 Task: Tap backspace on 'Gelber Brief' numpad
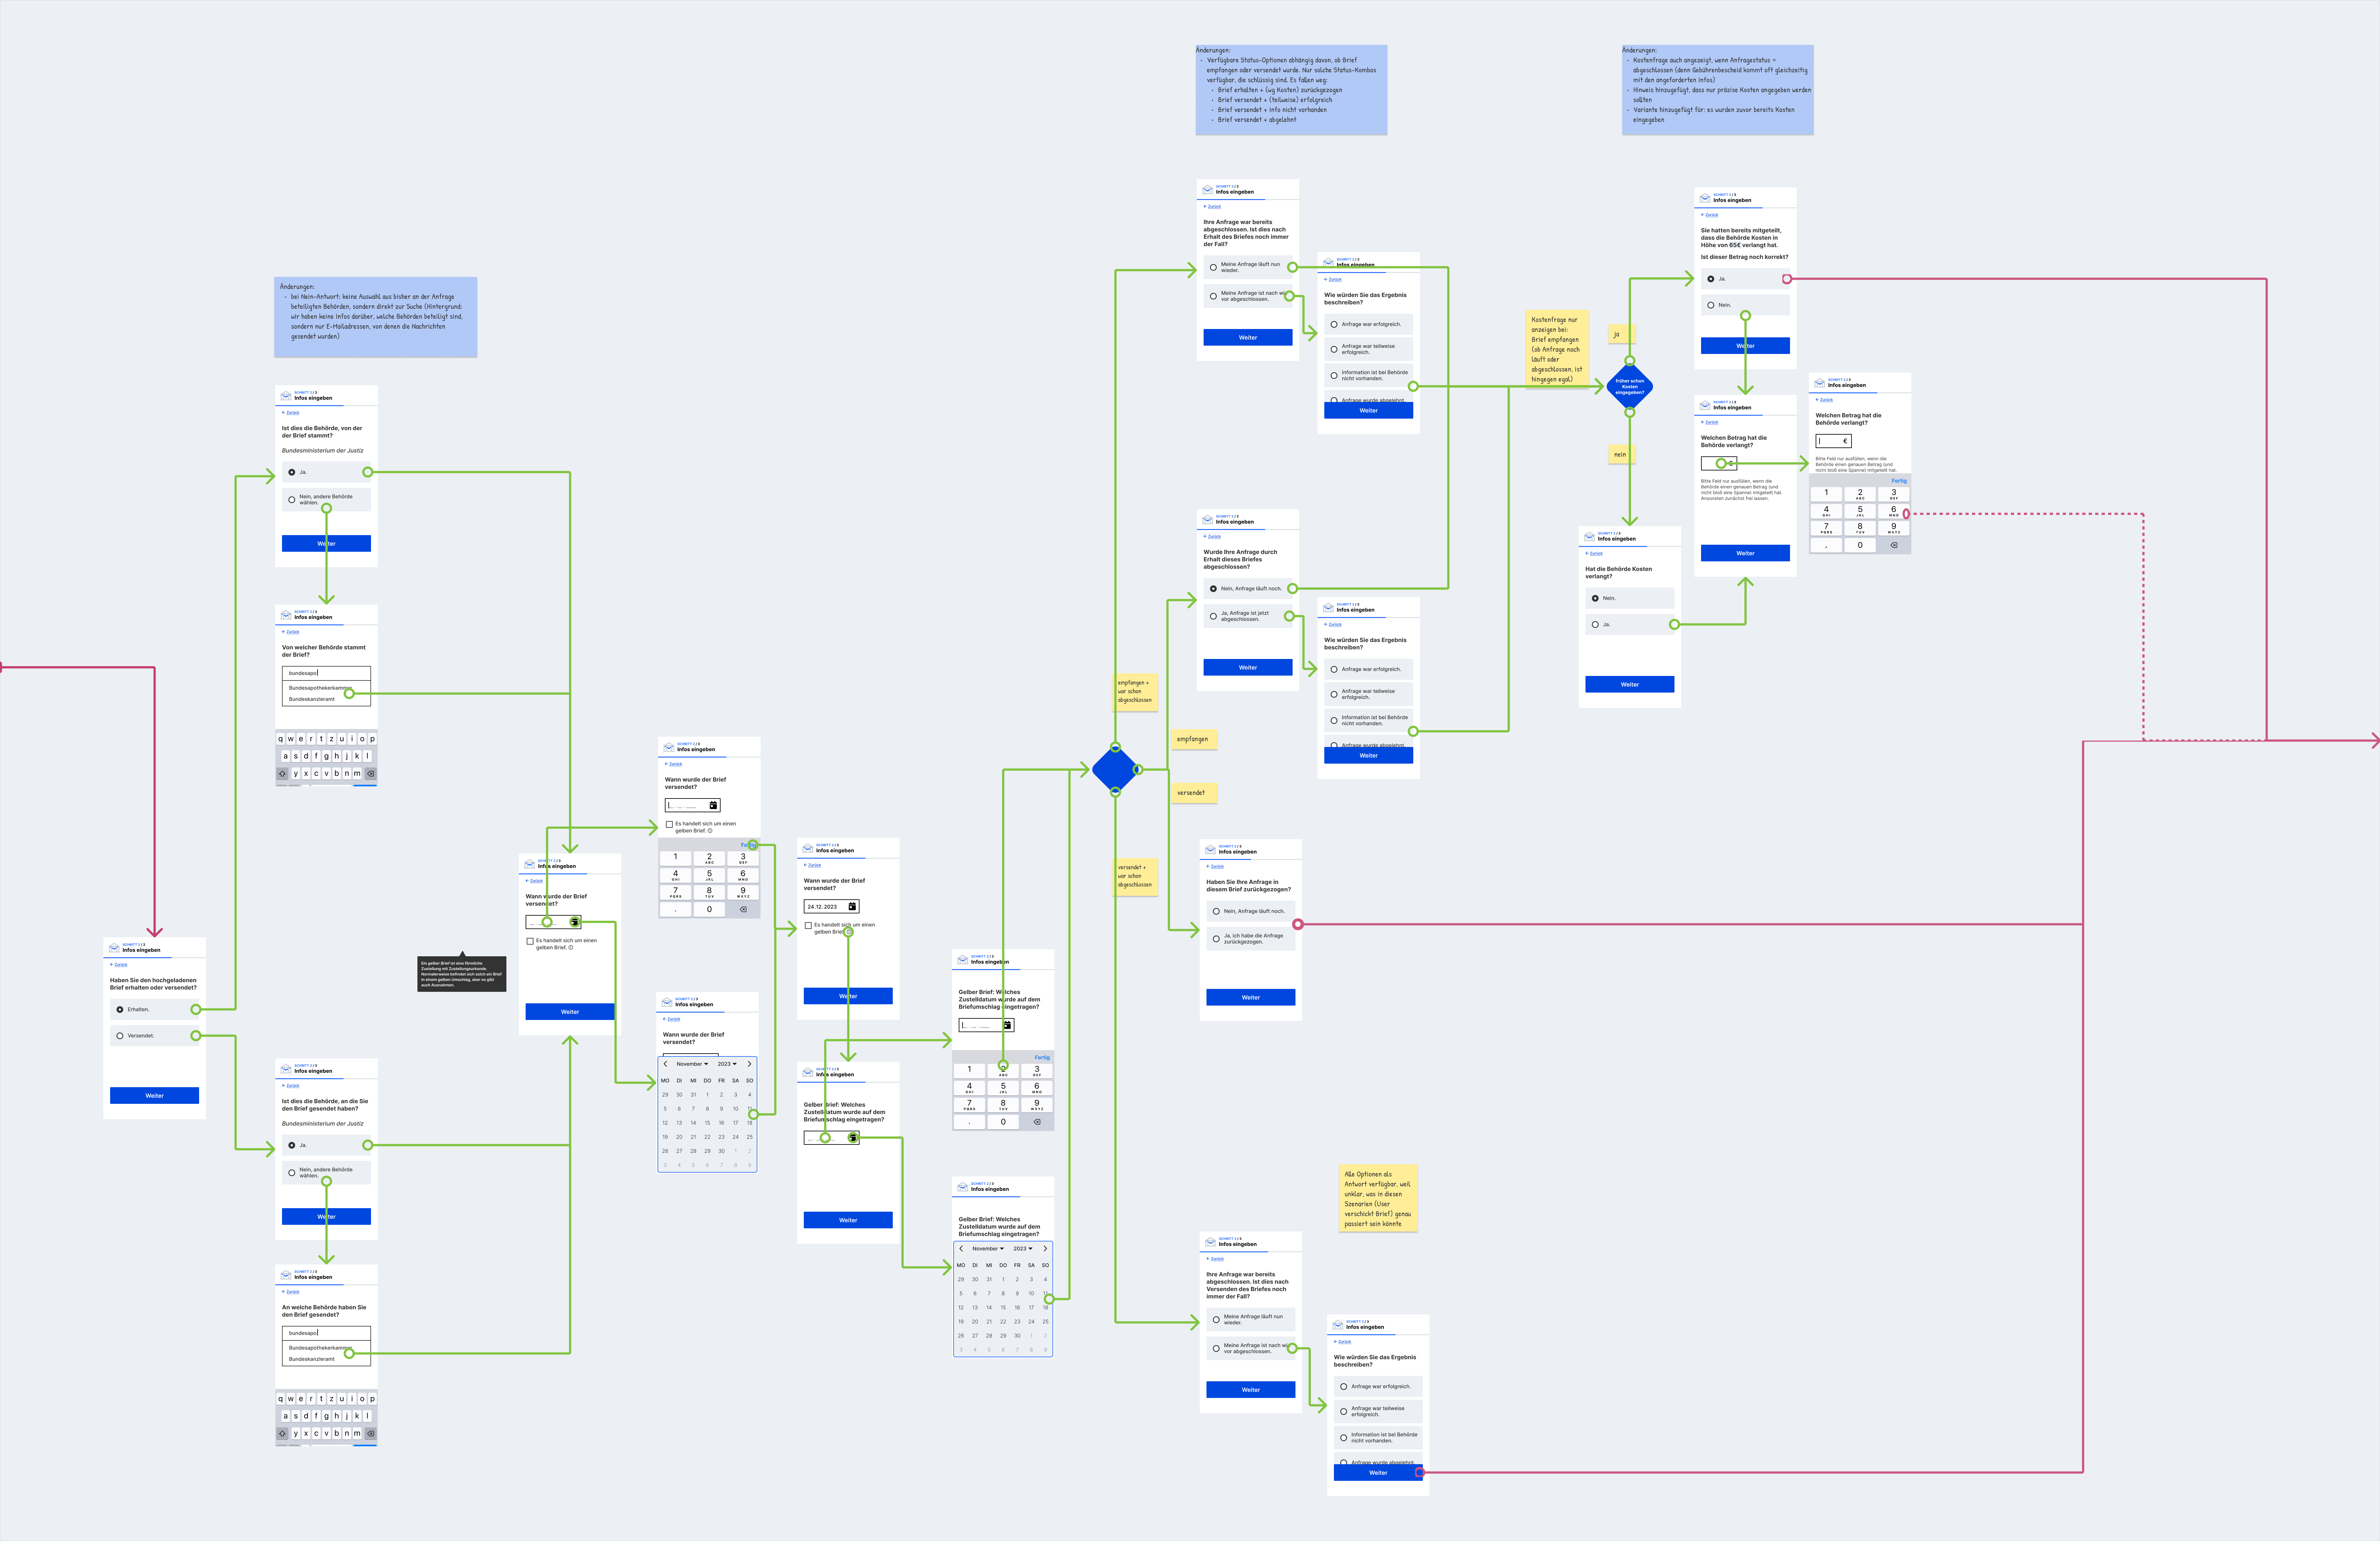pyautogui.click(x=1037, y=1122)
